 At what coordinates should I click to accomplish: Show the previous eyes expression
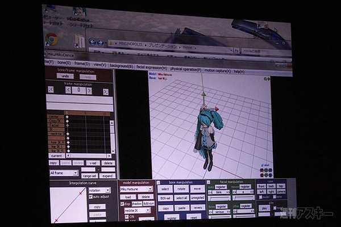pos(210,192)
